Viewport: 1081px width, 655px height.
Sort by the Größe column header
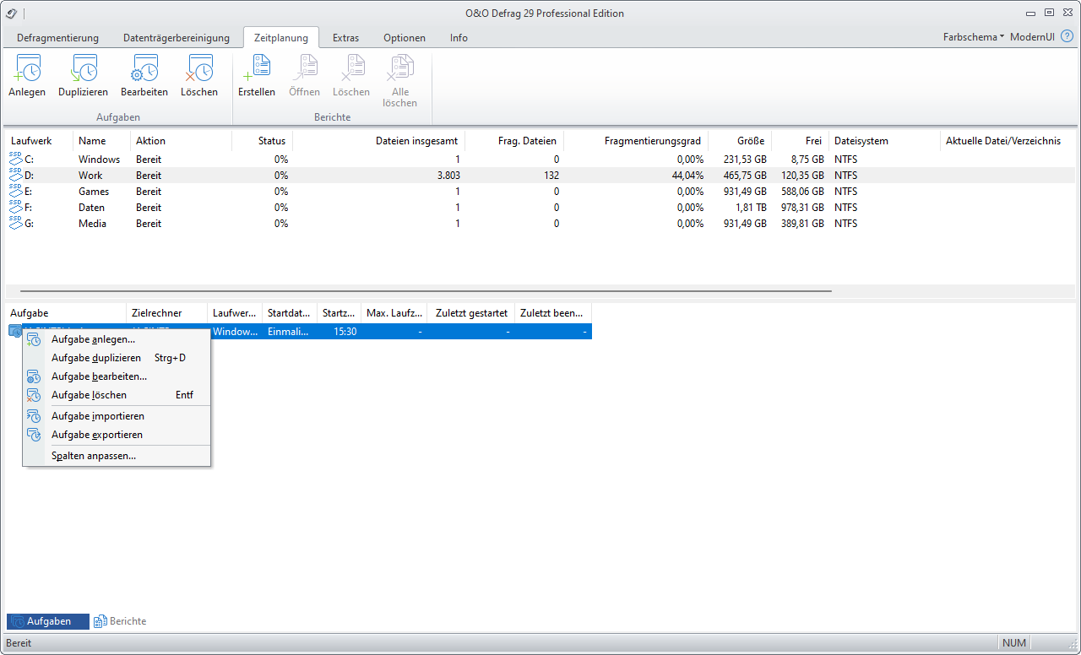pos(741,141)
